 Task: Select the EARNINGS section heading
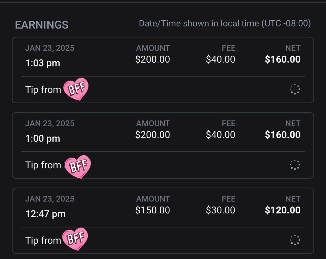click(42, 25)
